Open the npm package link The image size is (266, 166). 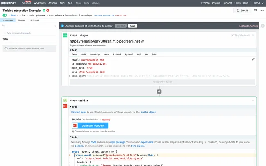(118, 142)
